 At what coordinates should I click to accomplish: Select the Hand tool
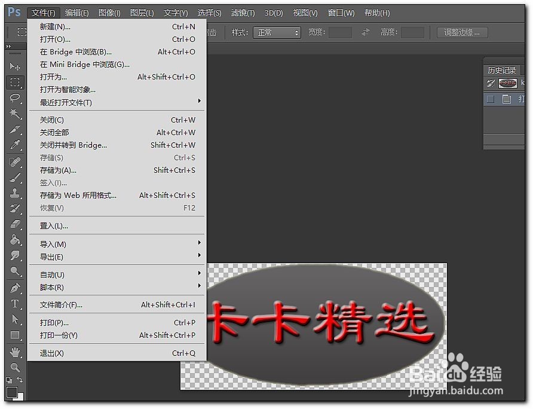15,352
